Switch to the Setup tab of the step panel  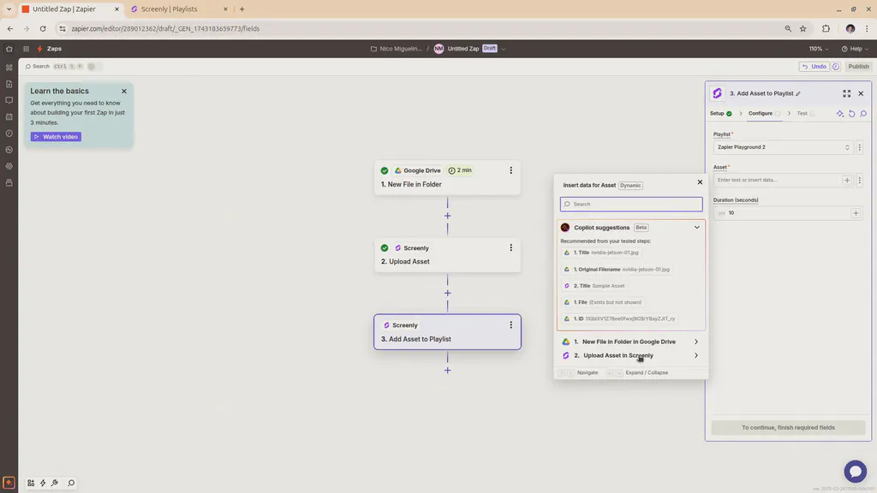click(x=718, y=113)
